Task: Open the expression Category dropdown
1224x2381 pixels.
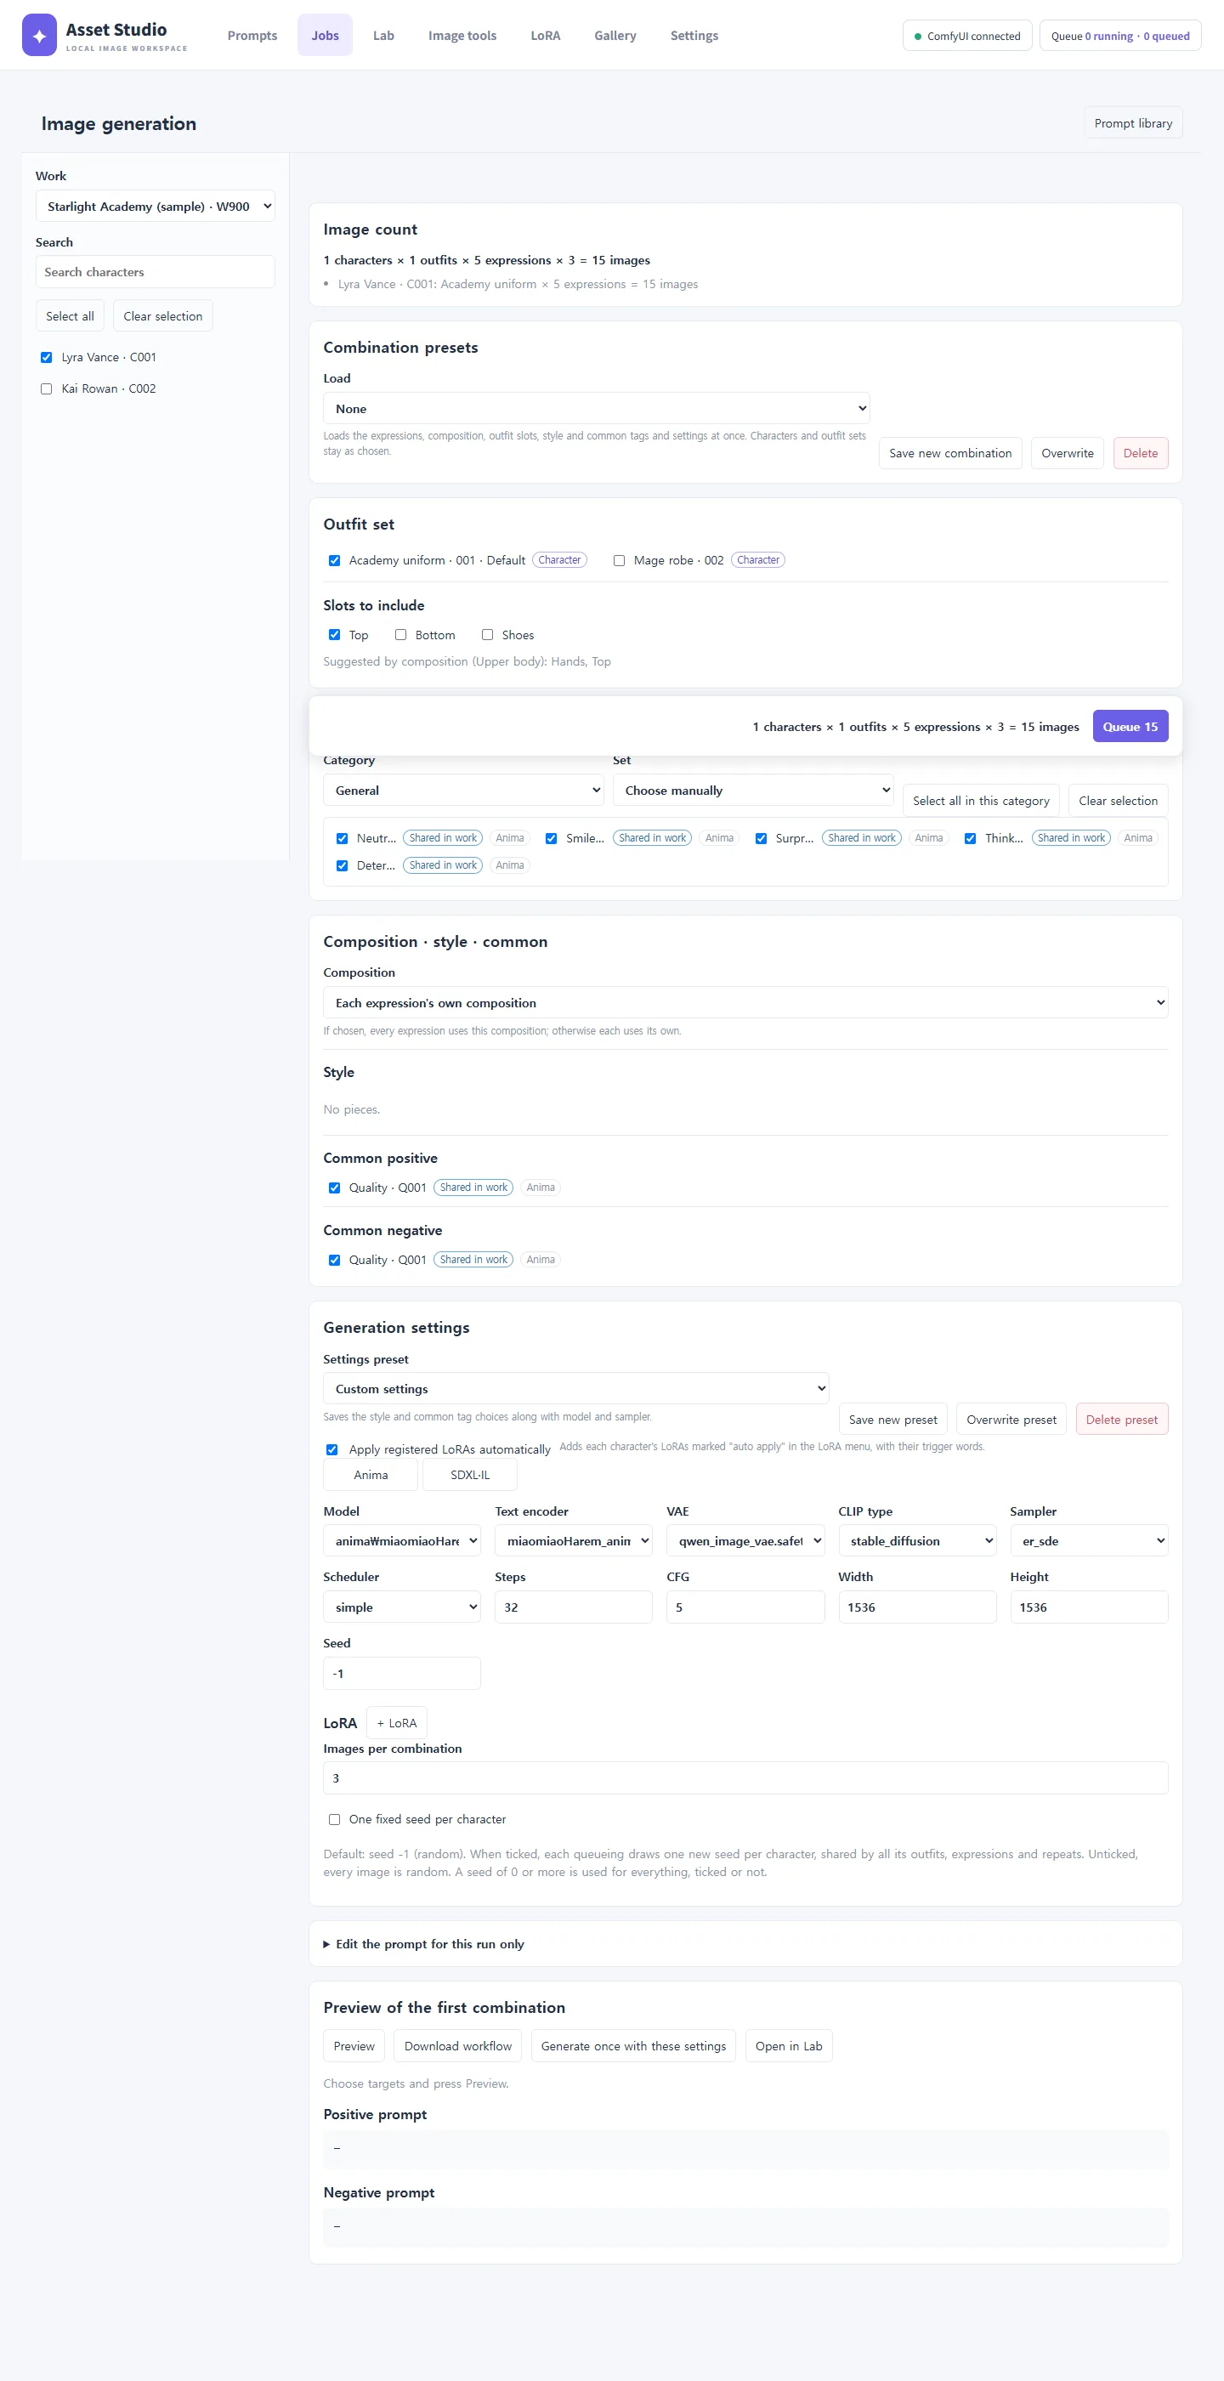Action: tap(463, 791)
